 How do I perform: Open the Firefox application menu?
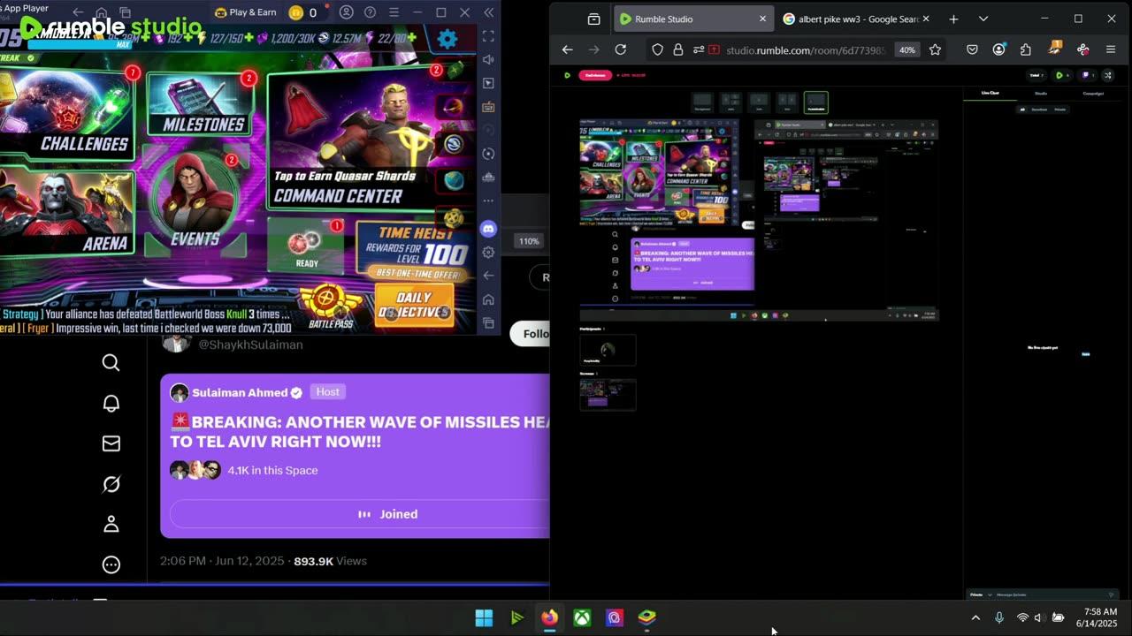[x=1111, y=50]
